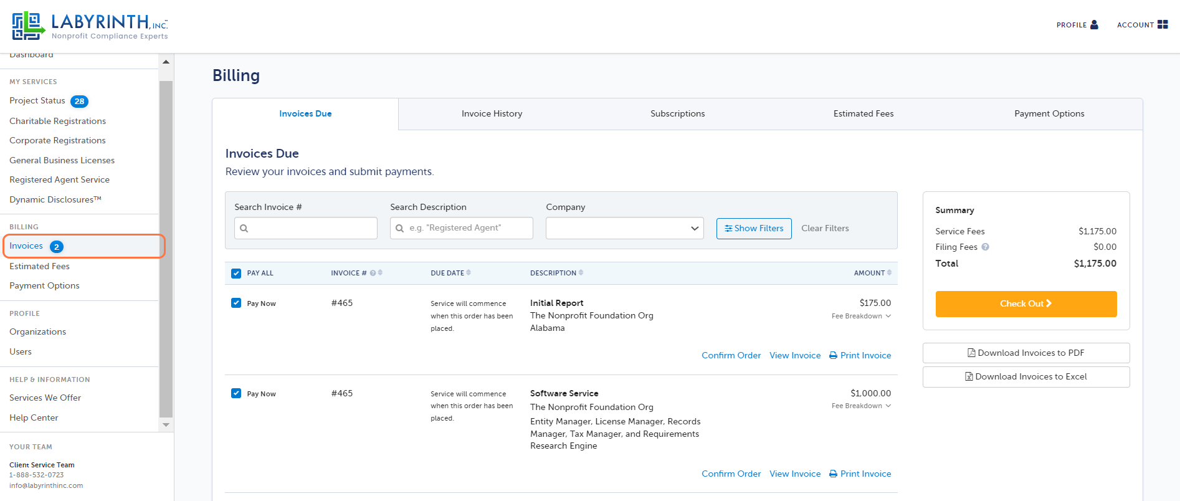Image resolution: width=1180 pixels, height=501 pixels.
Task: Open the Profile user icon
Action: tap(1094, 25)
